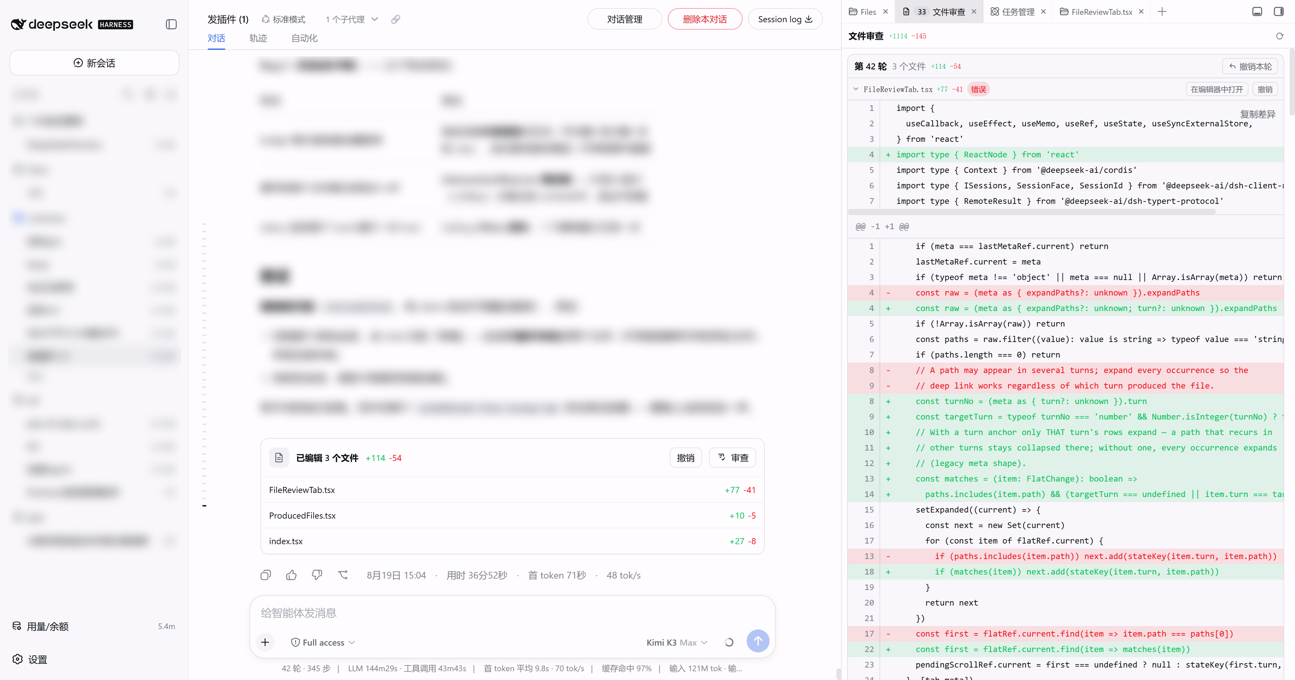
Task: Open the Files tab in the right panel
Action: pos(863,11)
